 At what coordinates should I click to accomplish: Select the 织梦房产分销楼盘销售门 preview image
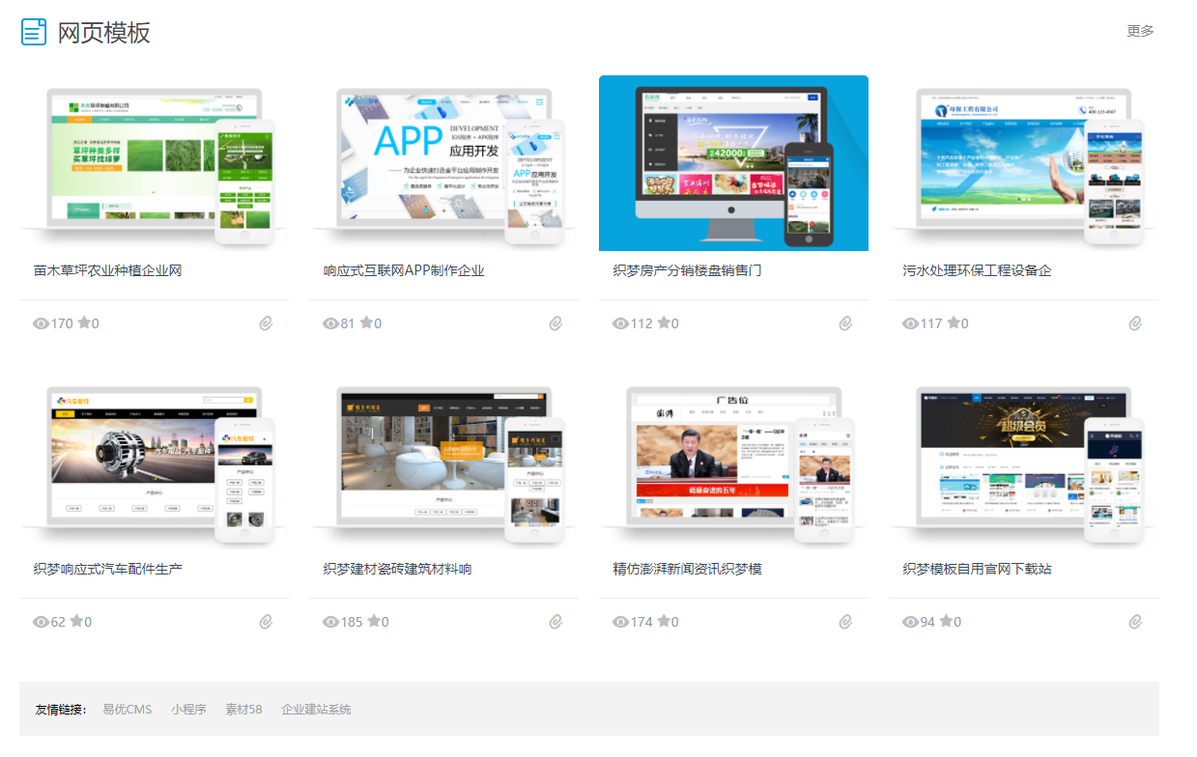pyautogui.click(x=733, y=163)
